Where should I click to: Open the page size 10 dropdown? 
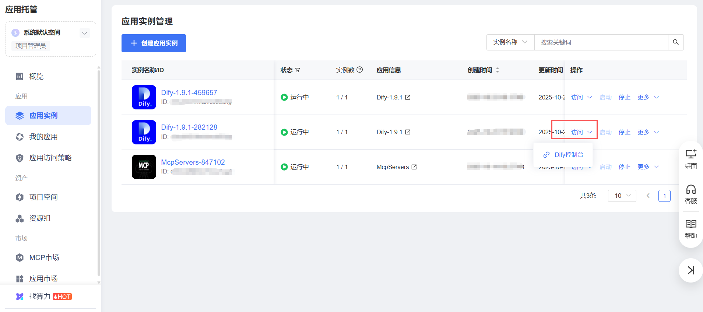pyautogui.click(x=622, y=196)
